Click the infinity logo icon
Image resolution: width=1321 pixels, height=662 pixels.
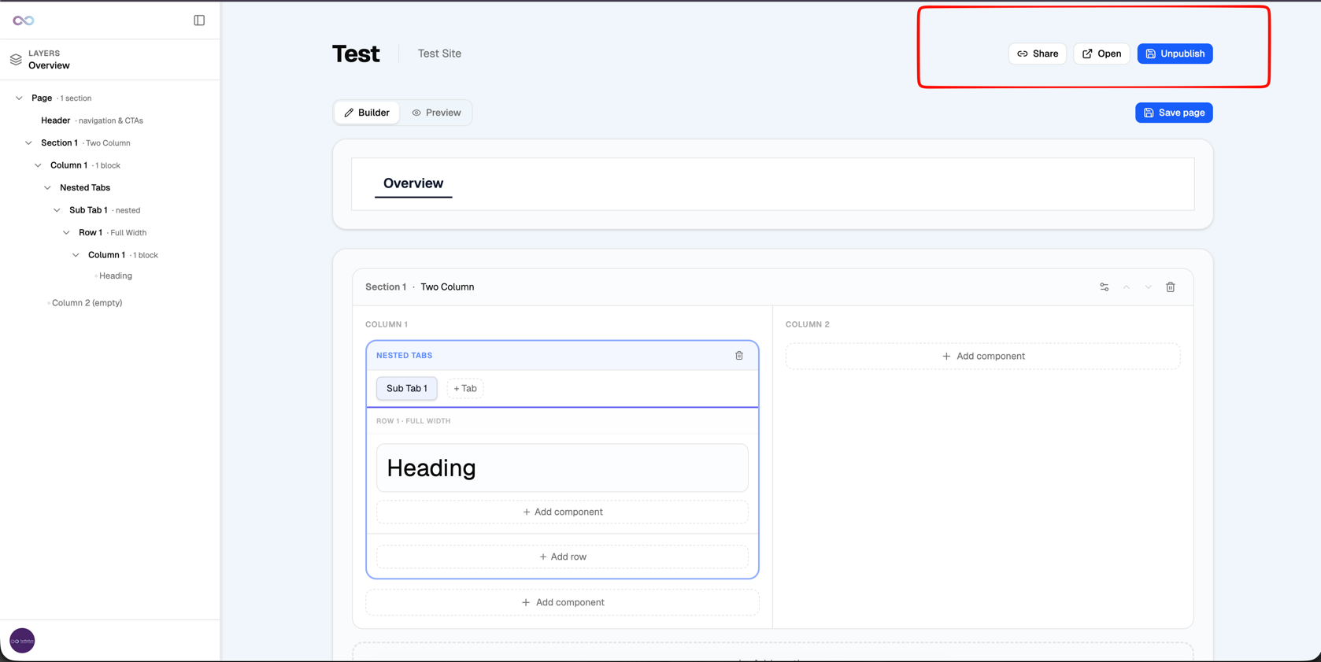coord(24,20)
